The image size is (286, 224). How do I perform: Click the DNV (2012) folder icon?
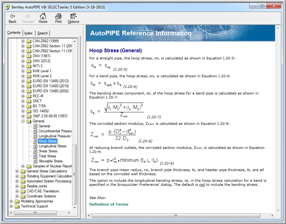tap(29, 61)
